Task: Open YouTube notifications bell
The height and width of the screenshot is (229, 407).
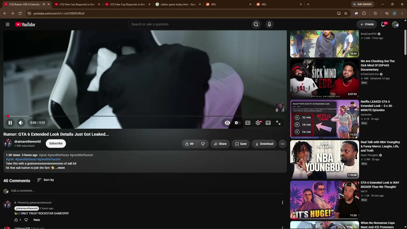Action: coord(383,24)
